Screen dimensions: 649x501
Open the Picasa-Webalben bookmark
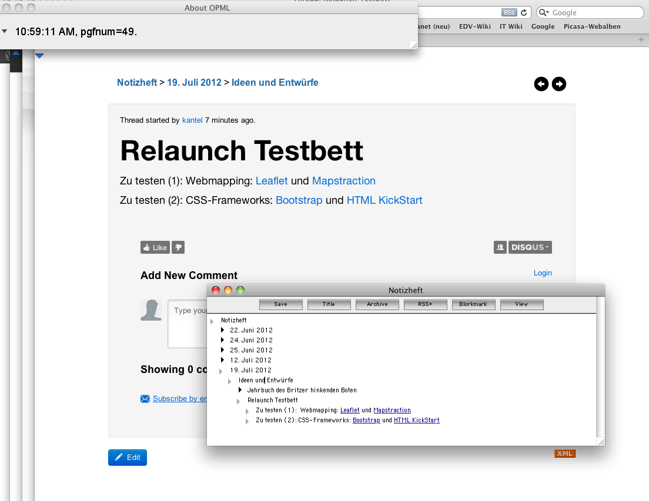click(592, 26)
